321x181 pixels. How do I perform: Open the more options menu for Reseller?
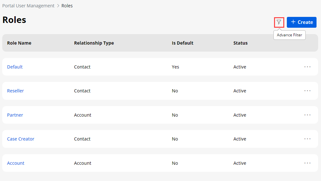tap(307, 91)
